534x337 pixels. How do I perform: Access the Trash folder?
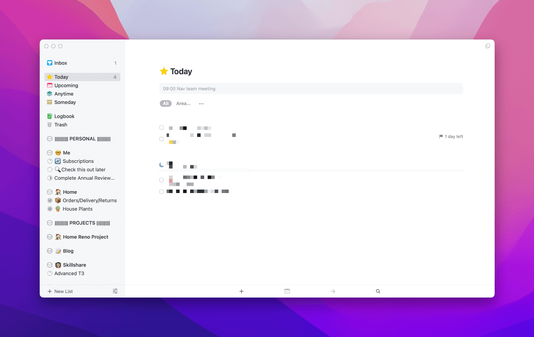click(61, 124)
